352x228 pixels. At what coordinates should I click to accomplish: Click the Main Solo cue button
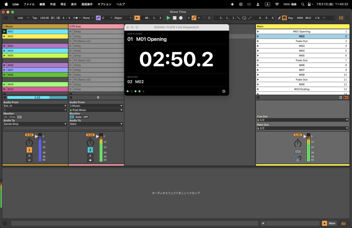pos(298,152)
